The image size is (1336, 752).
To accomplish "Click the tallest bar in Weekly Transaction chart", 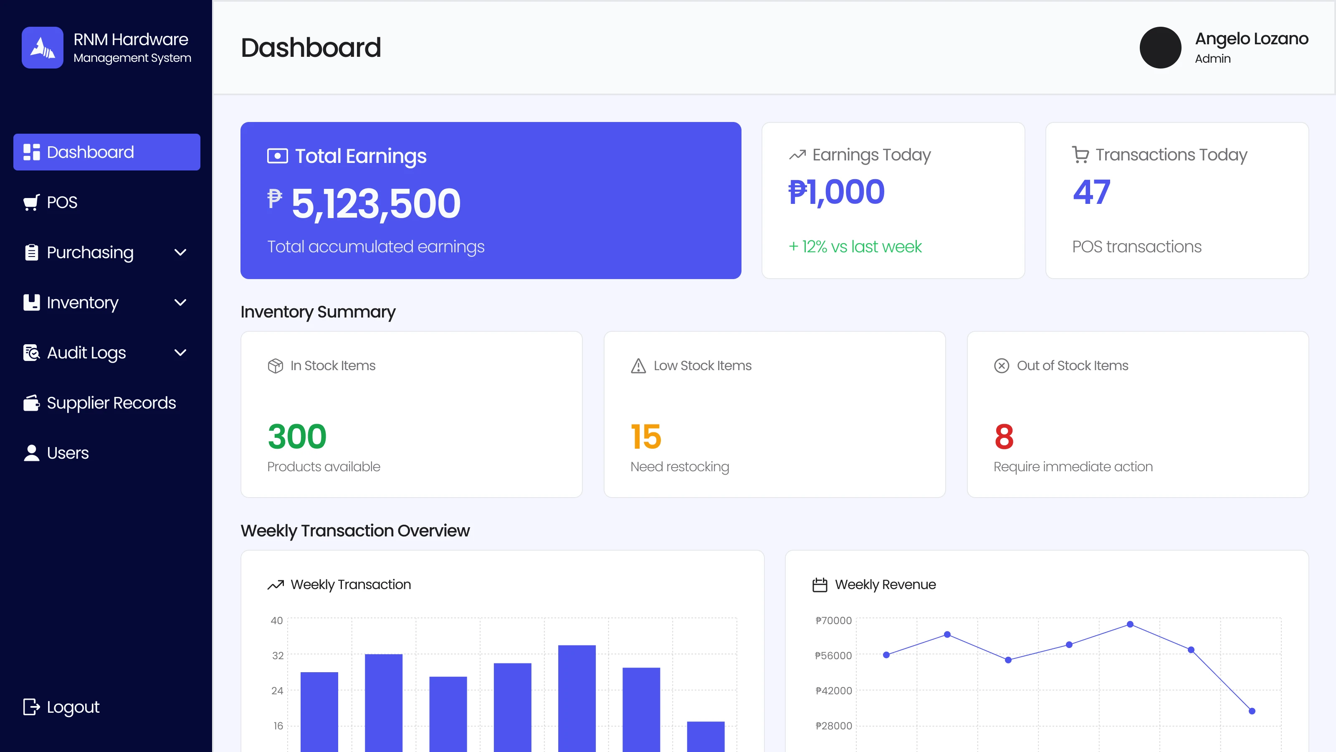I will coord(577,698).
